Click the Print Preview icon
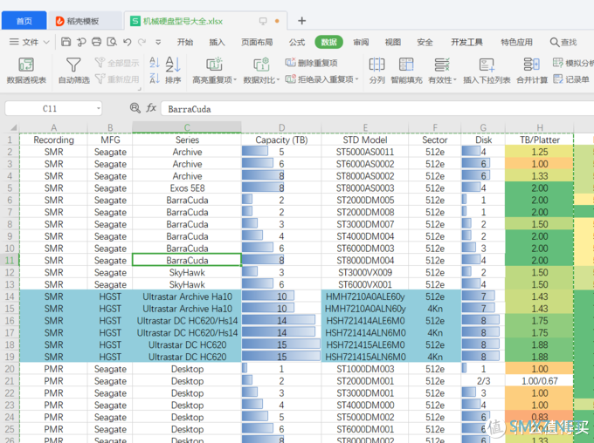 coord(112,42)
